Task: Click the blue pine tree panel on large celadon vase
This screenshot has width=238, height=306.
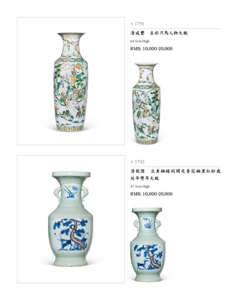Action: pos(70,234)
